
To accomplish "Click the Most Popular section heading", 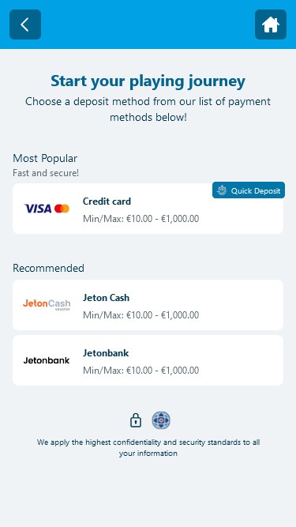I will click(x=45, y=158).
